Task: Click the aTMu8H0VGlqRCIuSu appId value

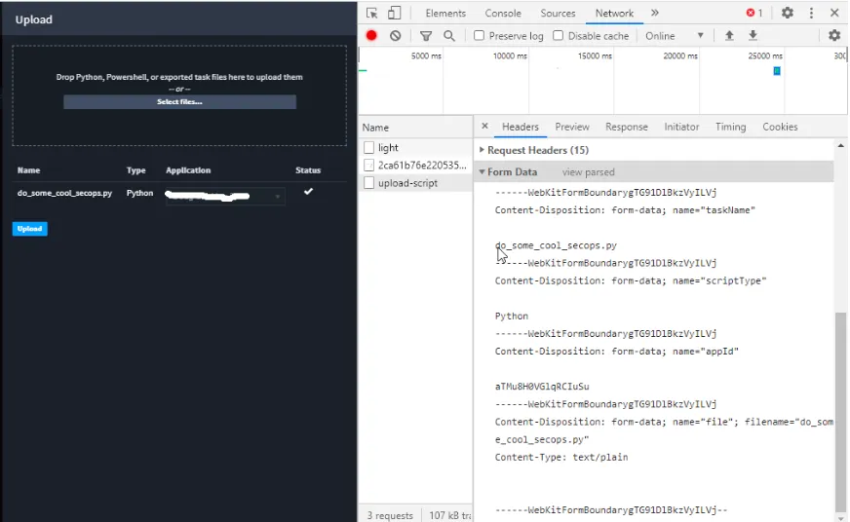Action: point(542,386)
